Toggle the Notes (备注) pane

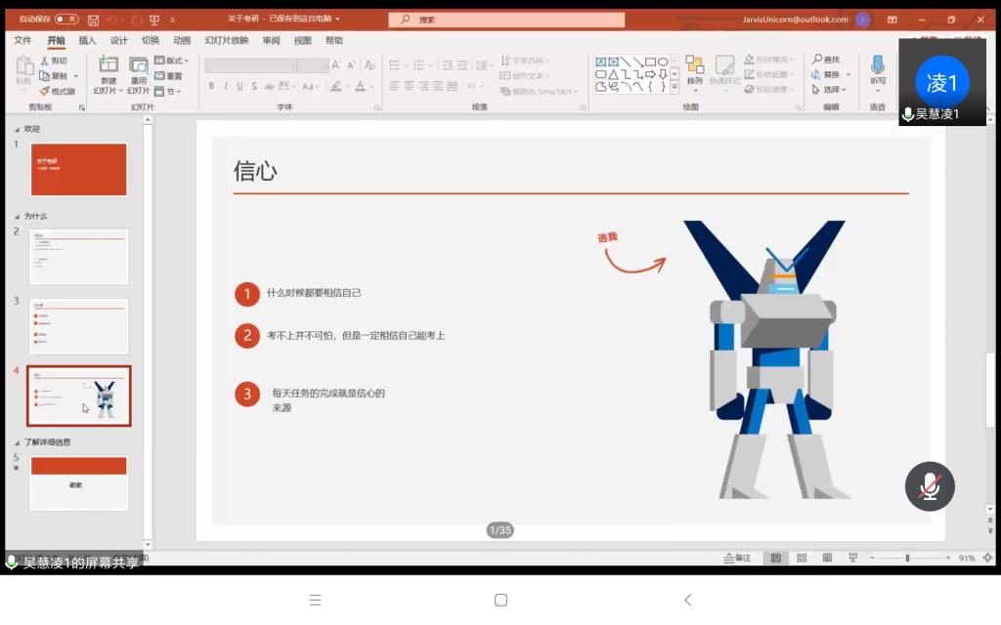click(x=737, y=558)
